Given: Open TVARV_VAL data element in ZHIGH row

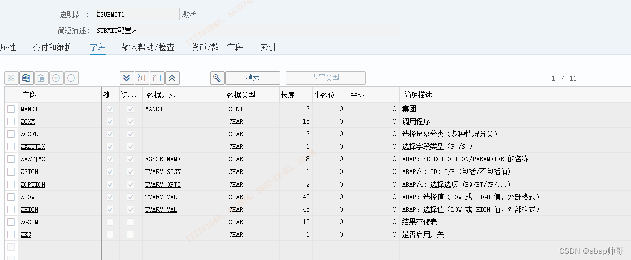Looking at the screenshot, I should click(161, 209).
